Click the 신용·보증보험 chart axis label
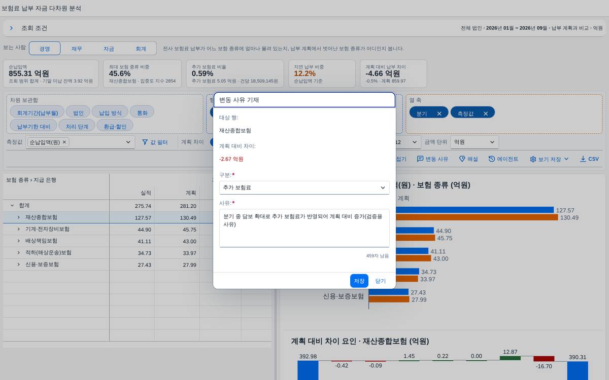 point(344,296)
